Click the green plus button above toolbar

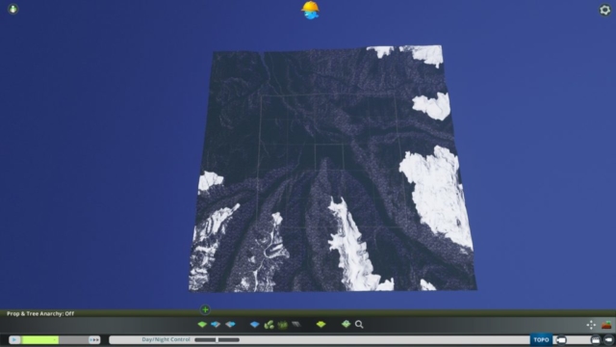[x=205, y=309]
